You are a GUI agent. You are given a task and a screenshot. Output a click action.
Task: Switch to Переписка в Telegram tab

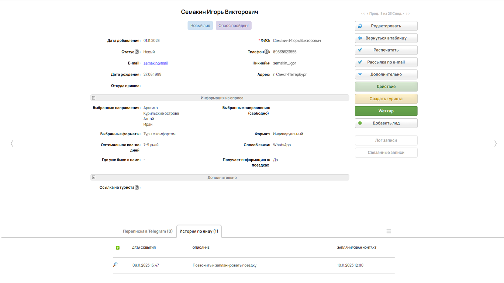click(148, 231)
